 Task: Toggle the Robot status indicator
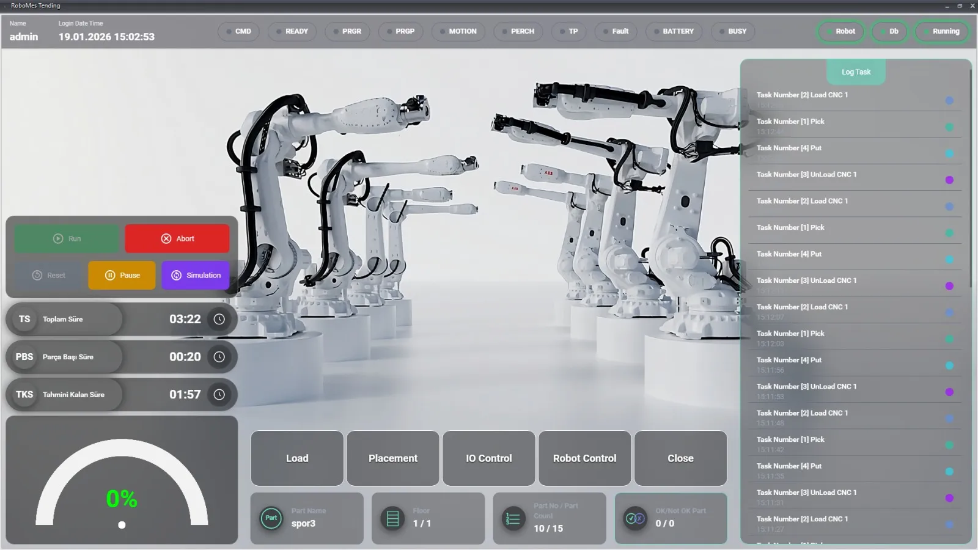pyautogui.click(x=841, y=31)
